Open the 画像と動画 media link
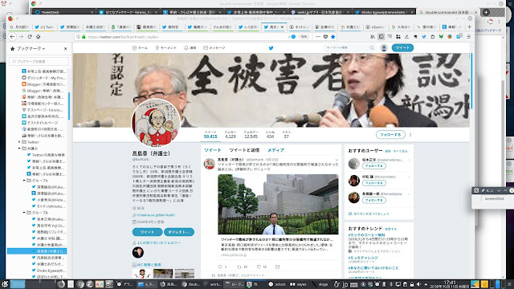 click(x=149, y=265)
